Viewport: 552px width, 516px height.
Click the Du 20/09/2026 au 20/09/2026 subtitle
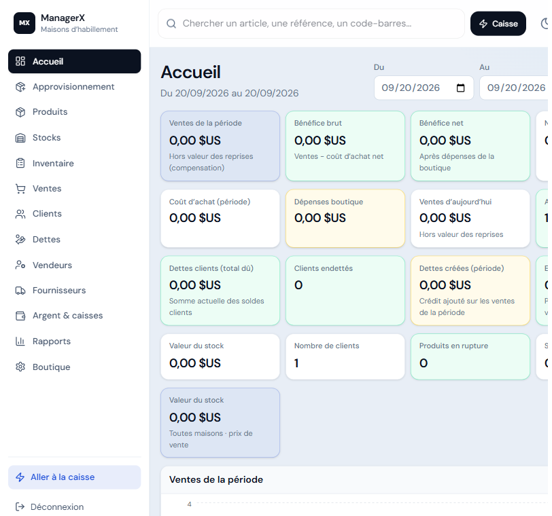click(230, 93)
